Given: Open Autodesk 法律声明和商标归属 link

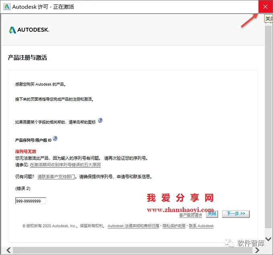Looking at the screenshot, I should coord(133,226).
